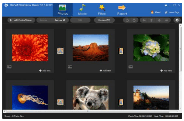Add text to the desert photo

tap(105, 71)
